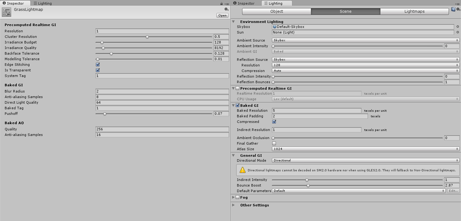Open the Ambient Source dropdown
This screenshot has height=221, width=461.
tap(366, 40)
